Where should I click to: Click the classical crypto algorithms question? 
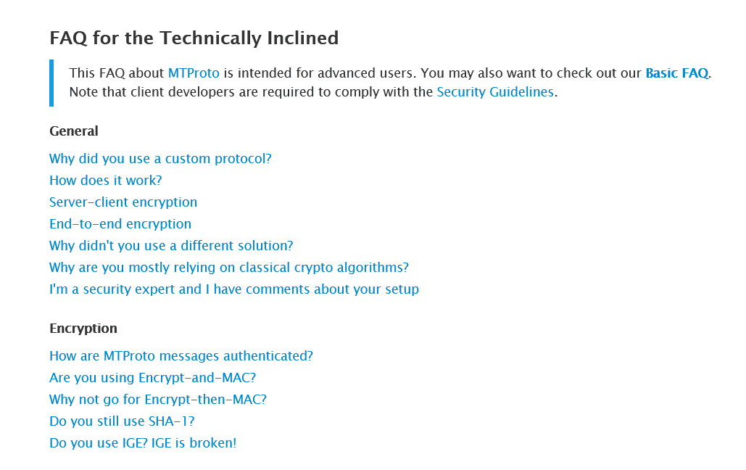click(x=229, y=268)
